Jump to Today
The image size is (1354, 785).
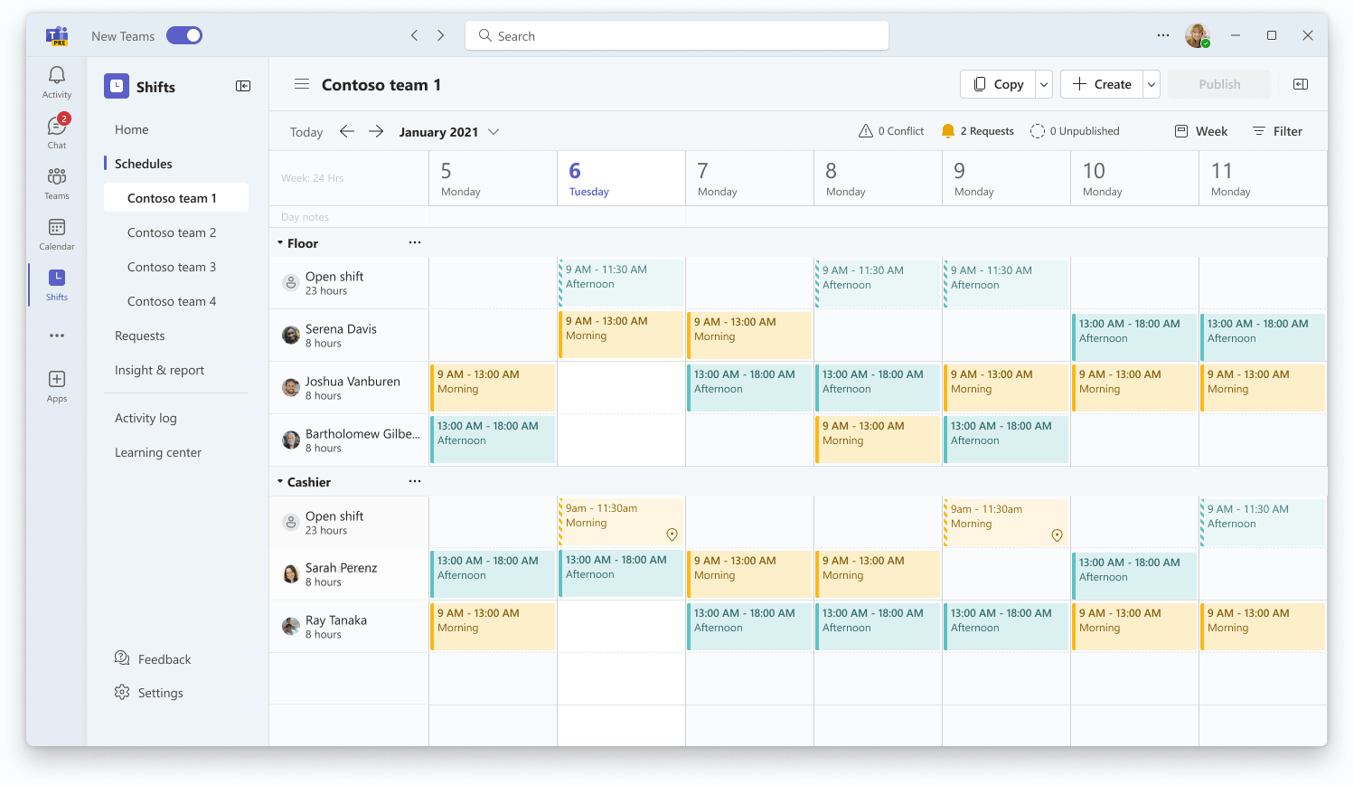[306, 132]
